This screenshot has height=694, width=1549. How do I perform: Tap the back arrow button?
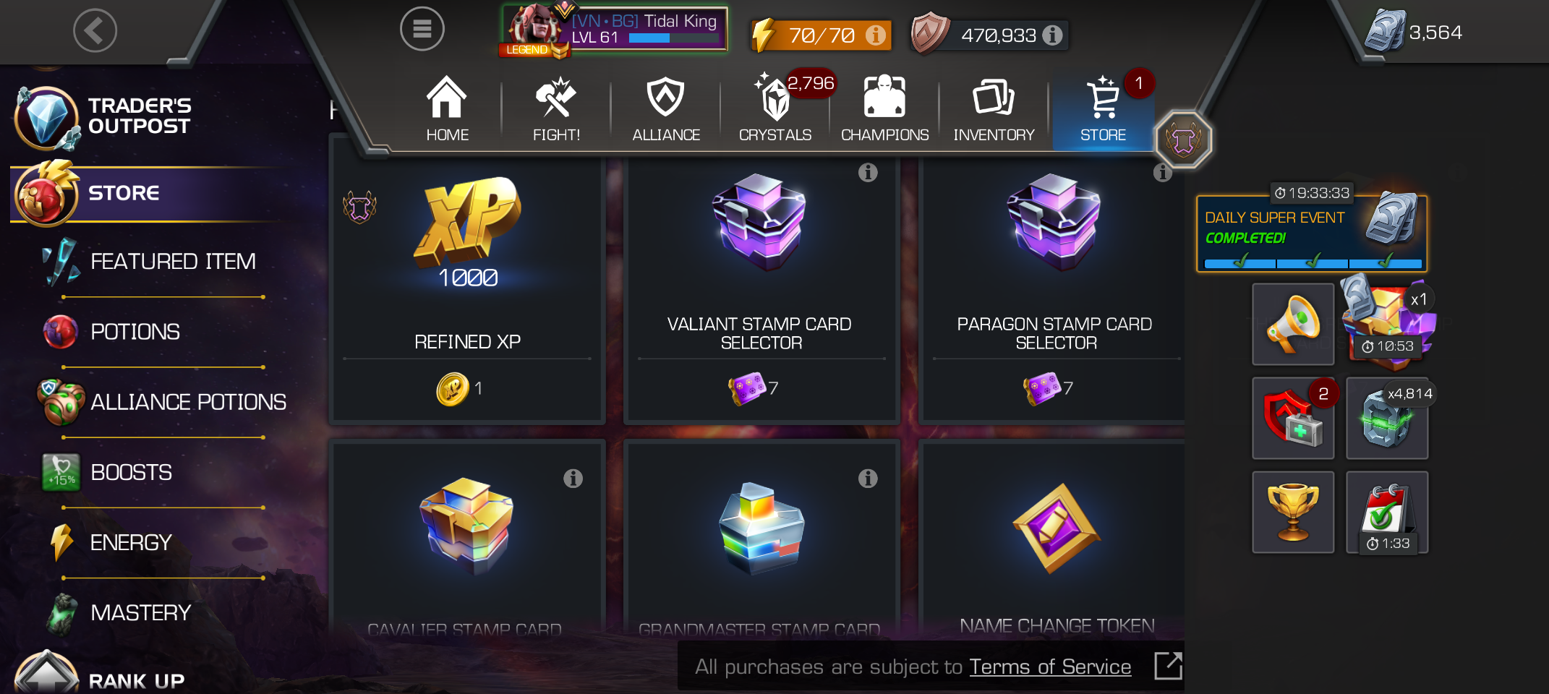coord(95,30)
